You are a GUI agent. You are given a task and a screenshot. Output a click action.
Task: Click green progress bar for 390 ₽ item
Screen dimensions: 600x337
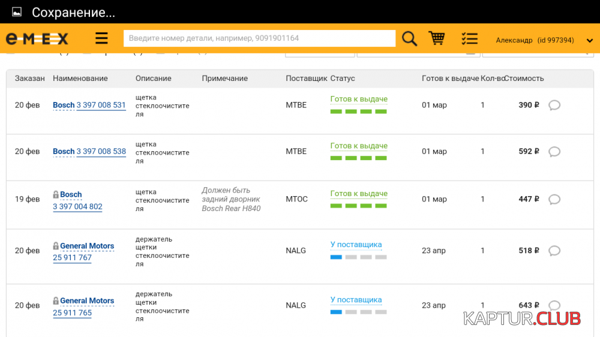coord(359,112)
